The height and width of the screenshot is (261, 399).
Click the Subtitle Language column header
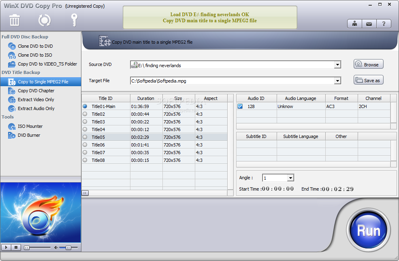pos(301,136)
